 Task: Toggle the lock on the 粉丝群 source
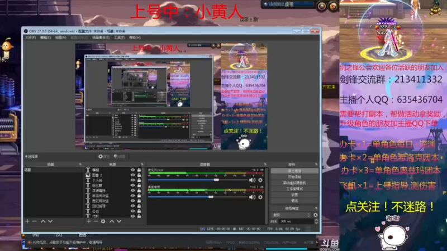(139, 185)
